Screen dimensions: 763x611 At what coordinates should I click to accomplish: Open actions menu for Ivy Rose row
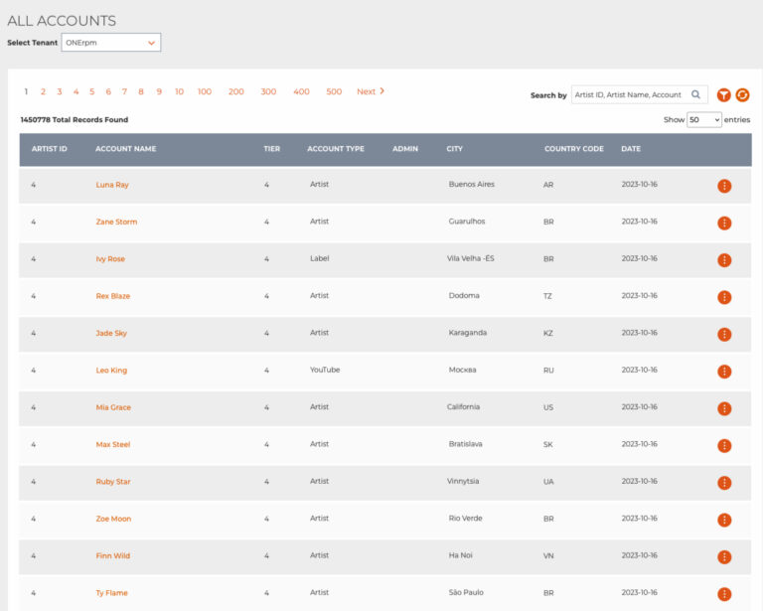pos(724,260)
